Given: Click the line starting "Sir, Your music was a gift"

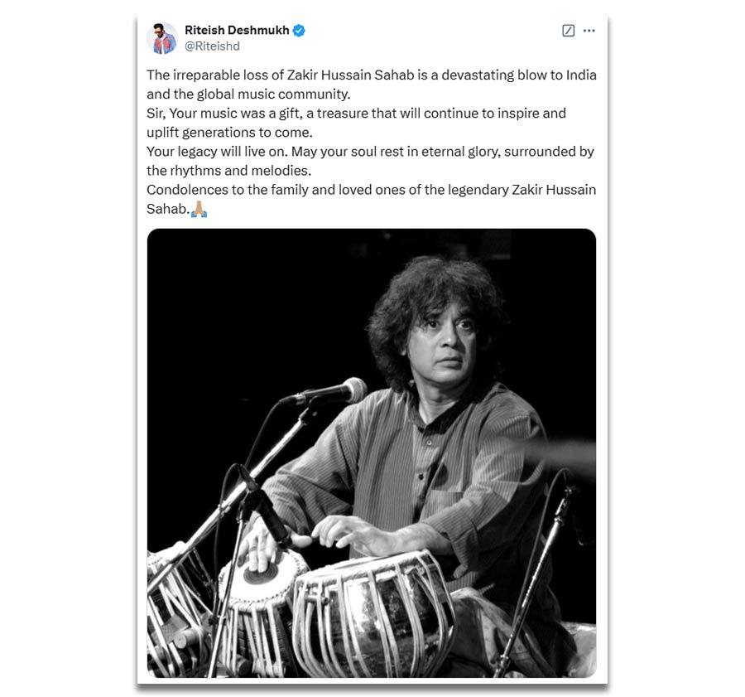Looking at the screenshot, I should (356, 114).
